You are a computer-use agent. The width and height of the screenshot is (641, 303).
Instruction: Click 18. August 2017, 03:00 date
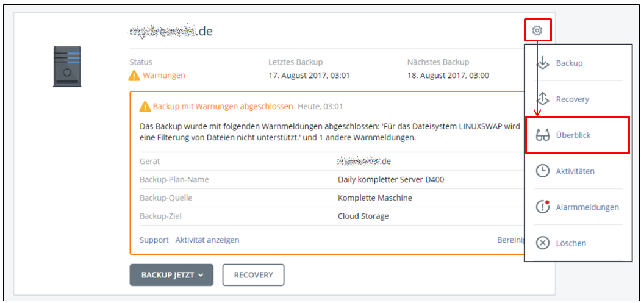[x=448, y=76]
